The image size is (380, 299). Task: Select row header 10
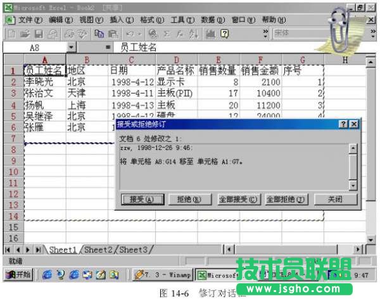coord(13,171)
